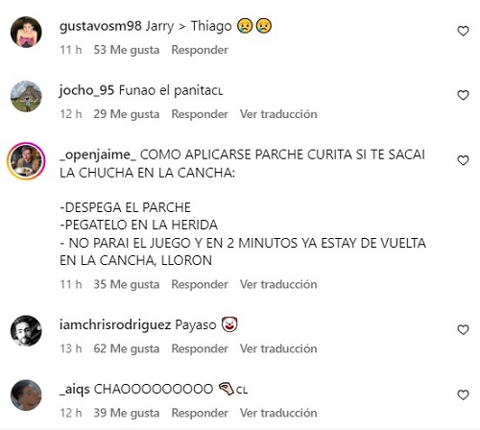This screenshot has height=430, width=480.
Task: Like the _openjaime_ comment with the heart
Action: (463, 160)
